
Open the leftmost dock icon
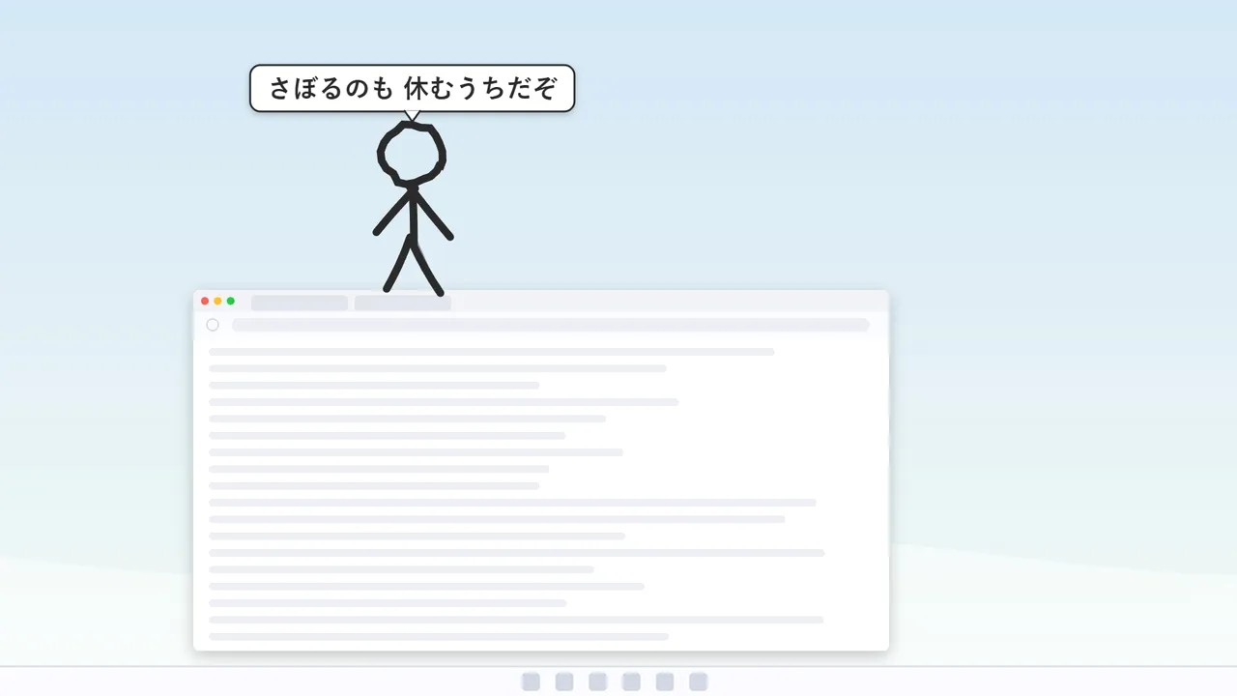click(531, 681)
